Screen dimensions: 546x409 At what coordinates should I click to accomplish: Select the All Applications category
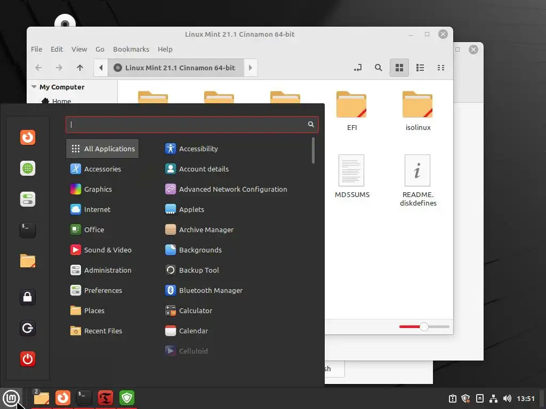pos(102,149)
